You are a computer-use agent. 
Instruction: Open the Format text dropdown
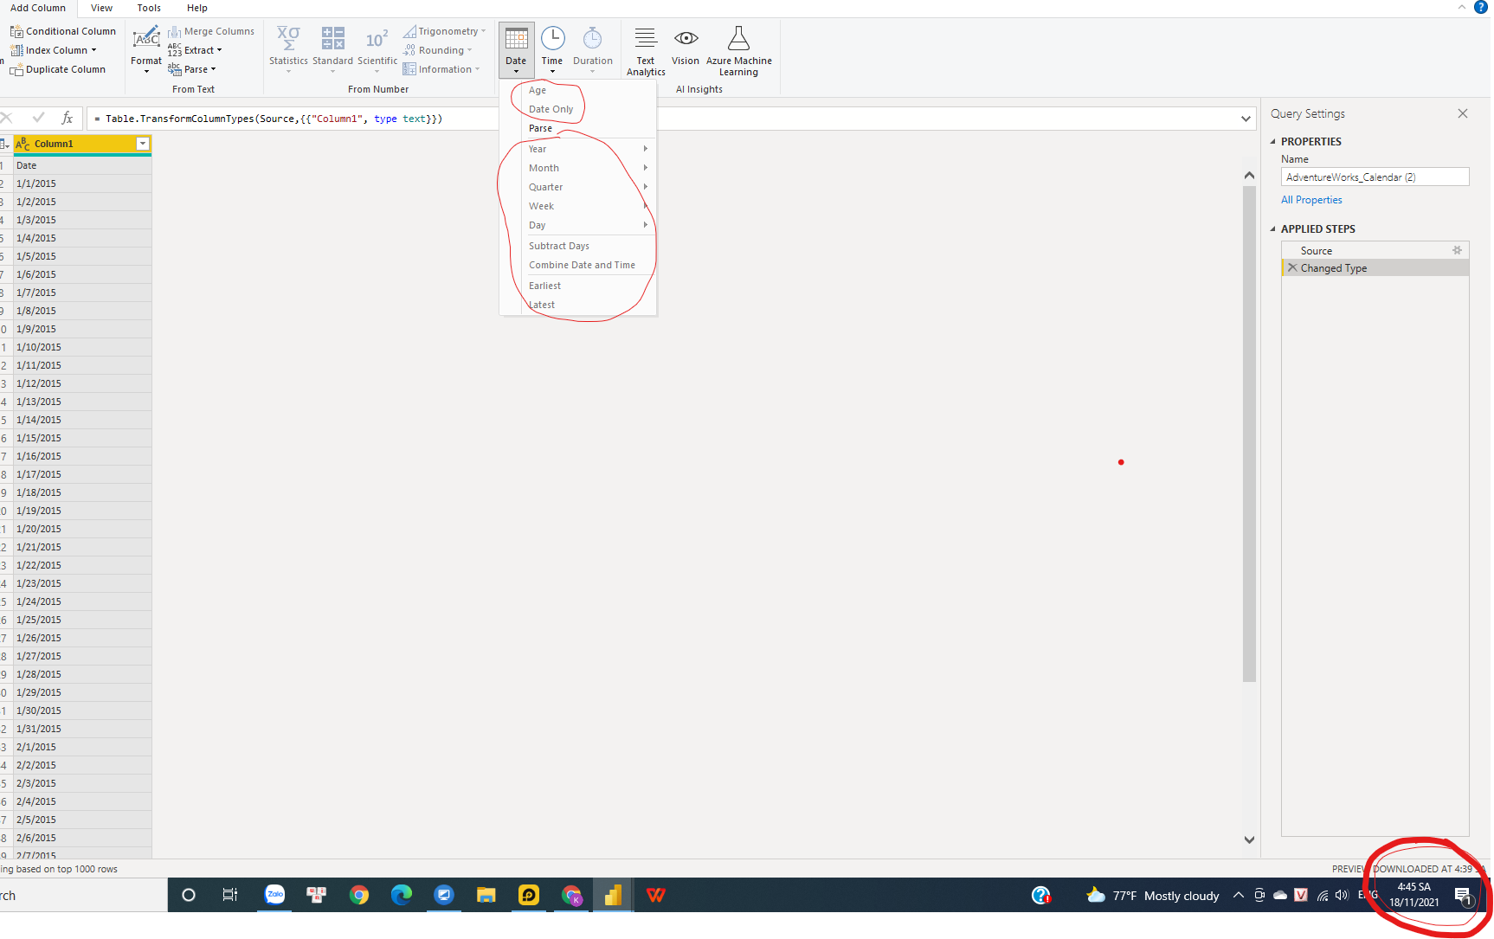coord(146,49)
